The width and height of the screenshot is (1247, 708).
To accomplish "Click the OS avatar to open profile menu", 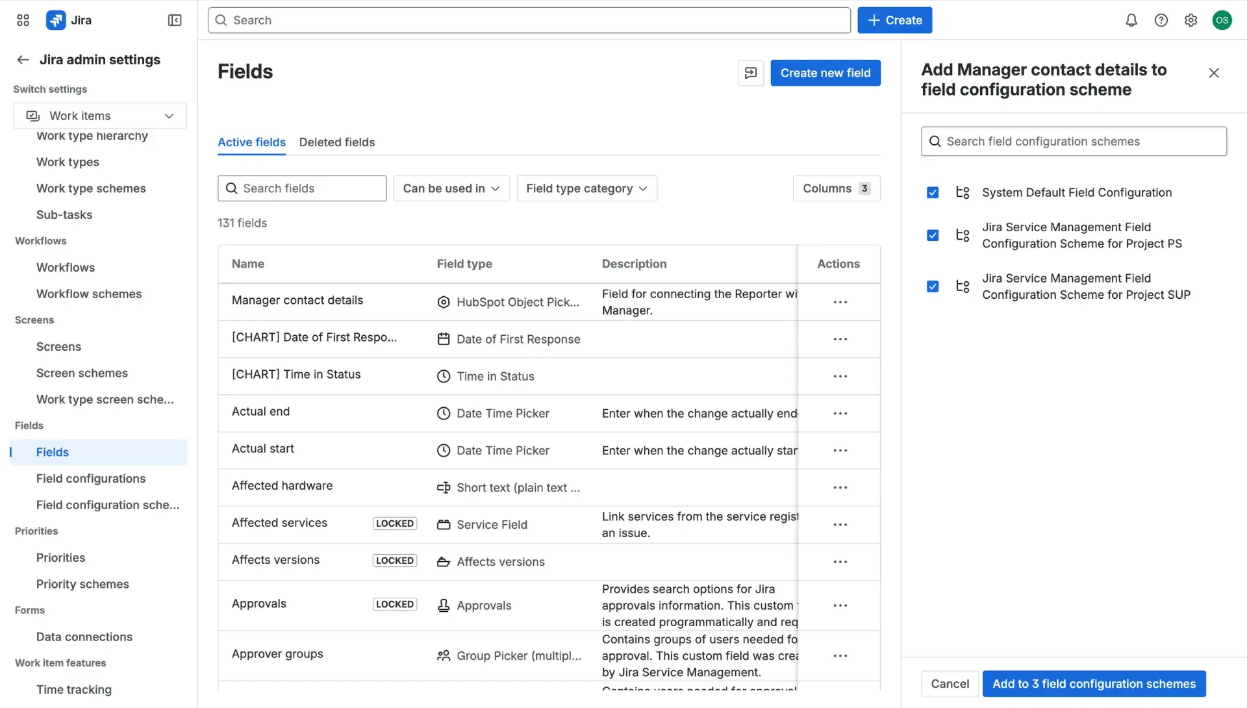I will (x=1222, y=20).
